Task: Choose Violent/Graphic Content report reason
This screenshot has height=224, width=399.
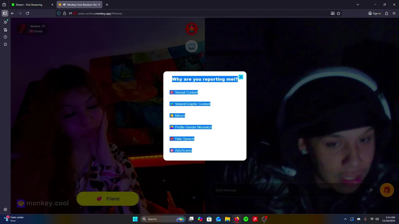Action: [190, 104]
